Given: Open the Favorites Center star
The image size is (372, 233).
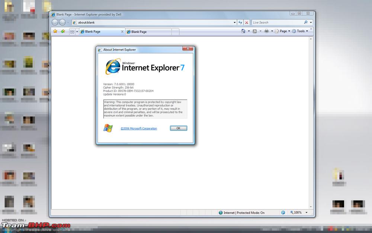Looking at the screenshot, I should coord(55,31).
